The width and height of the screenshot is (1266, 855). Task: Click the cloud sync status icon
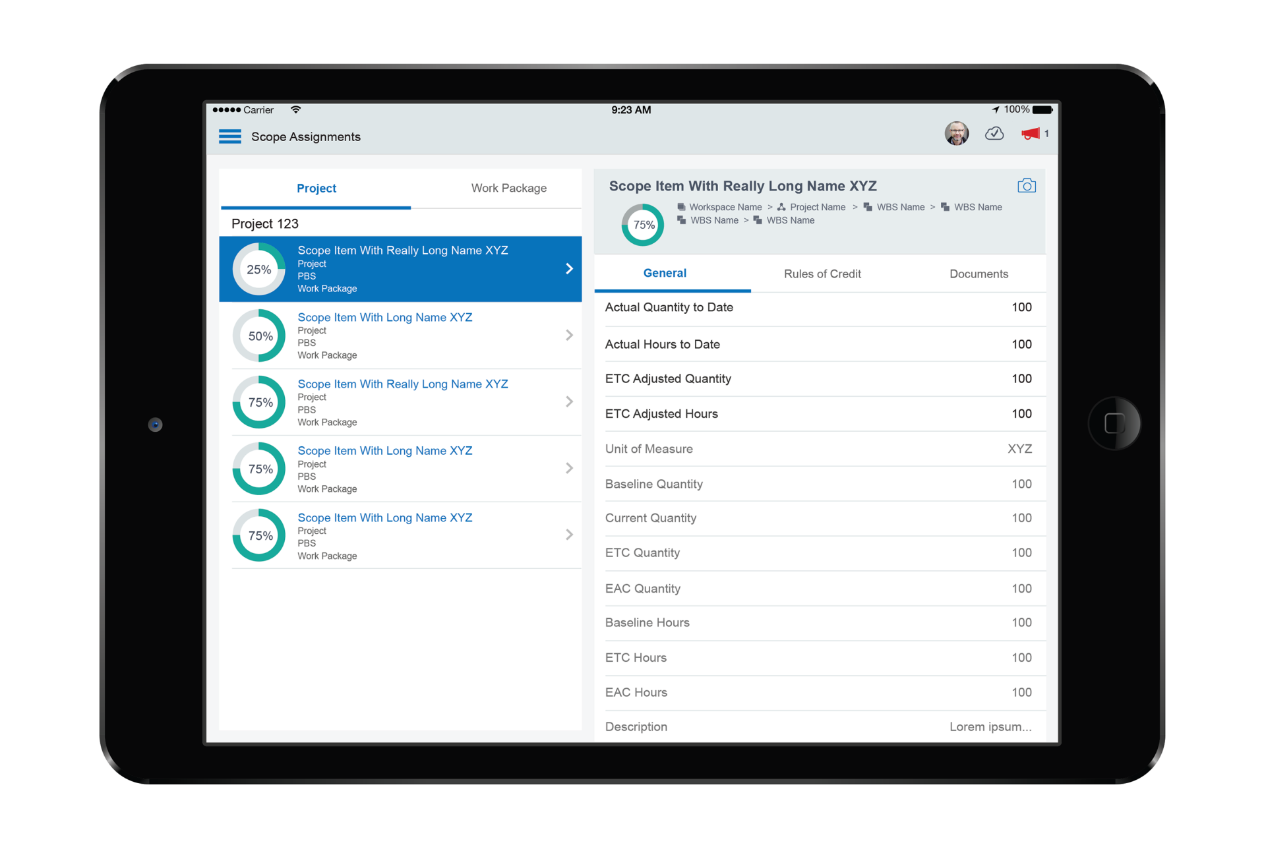coord(994,134)
